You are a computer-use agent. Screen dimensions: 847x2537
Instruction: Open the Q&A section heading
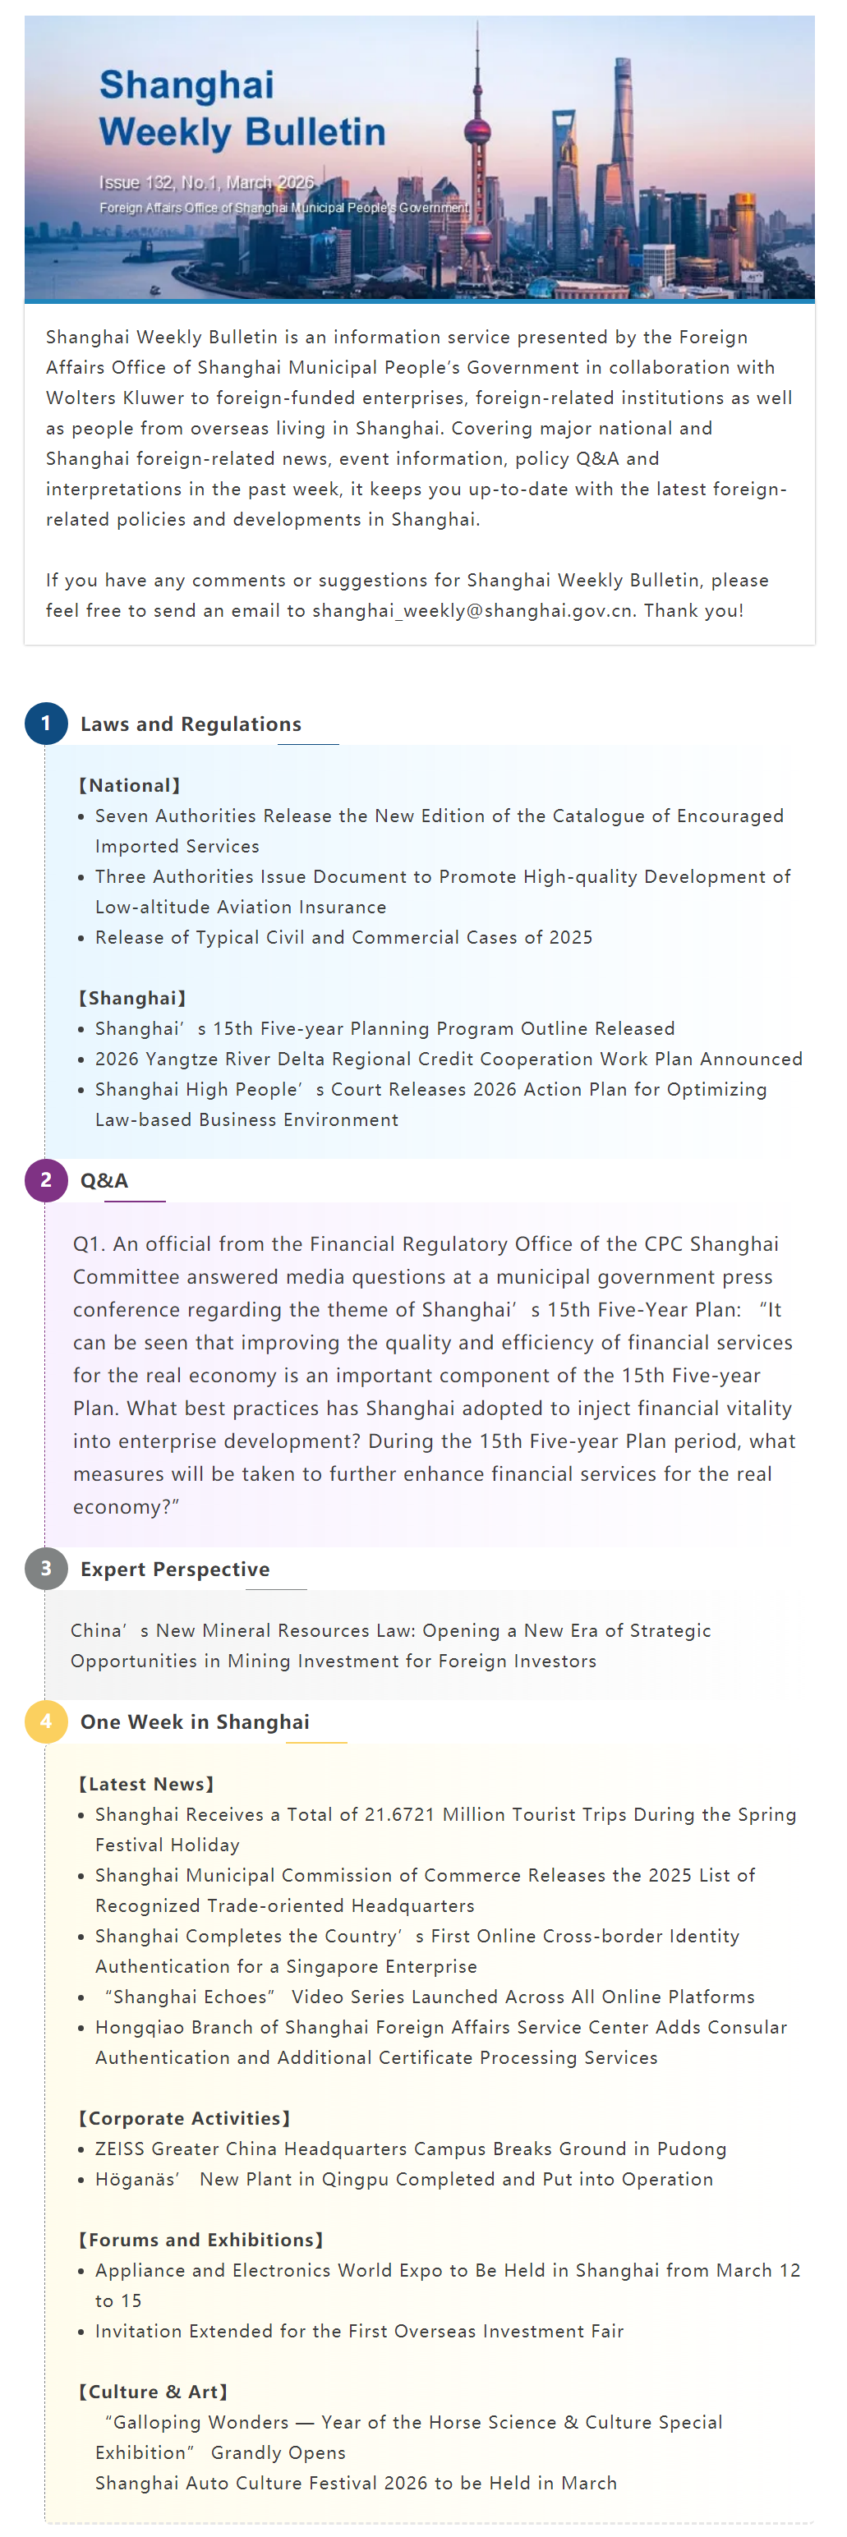[x=104, y=1180]
